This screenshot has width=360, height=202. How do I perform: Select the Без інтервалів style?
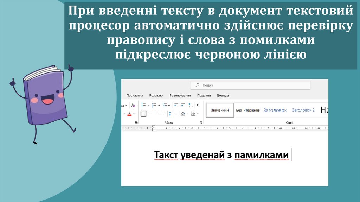click(x=248, y=110)
